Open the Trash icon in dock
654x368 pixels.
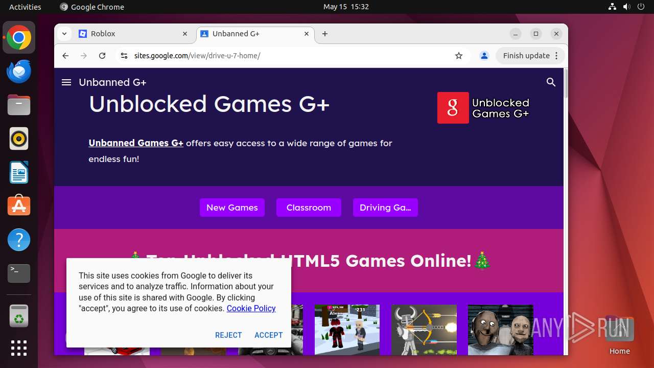coord(19,315)
